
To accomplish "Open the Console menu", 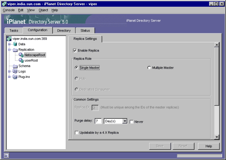I will 9,10.
